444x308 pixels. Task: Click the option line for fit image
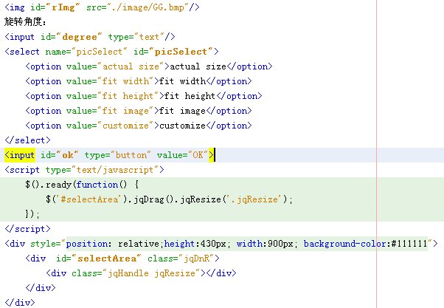point(139,111)
